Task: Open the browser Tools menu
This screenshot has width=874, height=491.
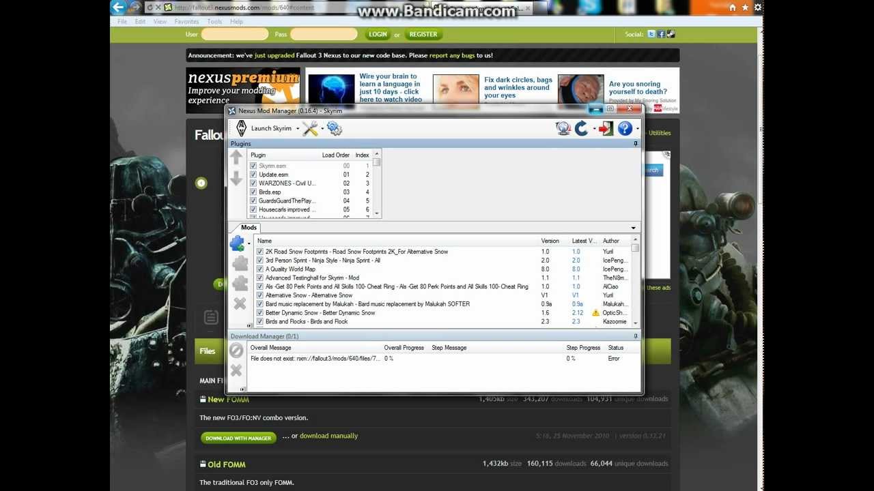Action: (x=214, y=21)
